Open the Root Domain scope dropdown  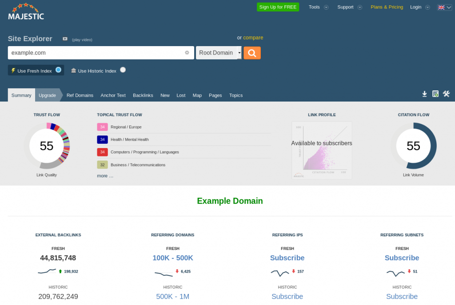point(219,53)
